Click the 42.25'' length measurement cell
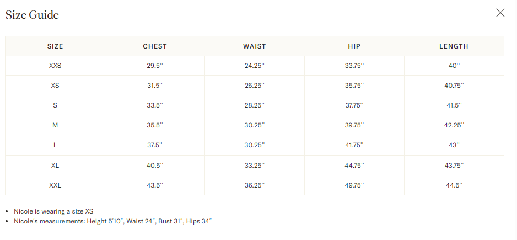 point(454,125)
